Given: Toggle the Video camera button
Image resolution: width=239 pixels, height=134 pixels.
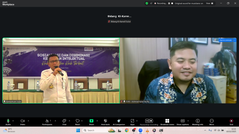Looking at the screenshot, I should tap(22, 122).
